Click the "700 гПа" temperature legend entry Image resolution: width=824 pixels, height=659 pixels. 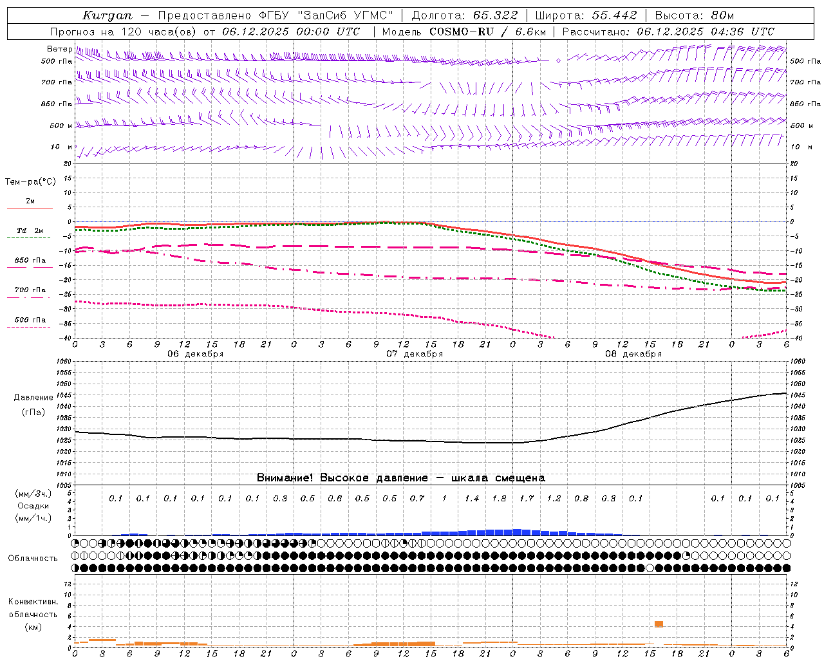30,290
